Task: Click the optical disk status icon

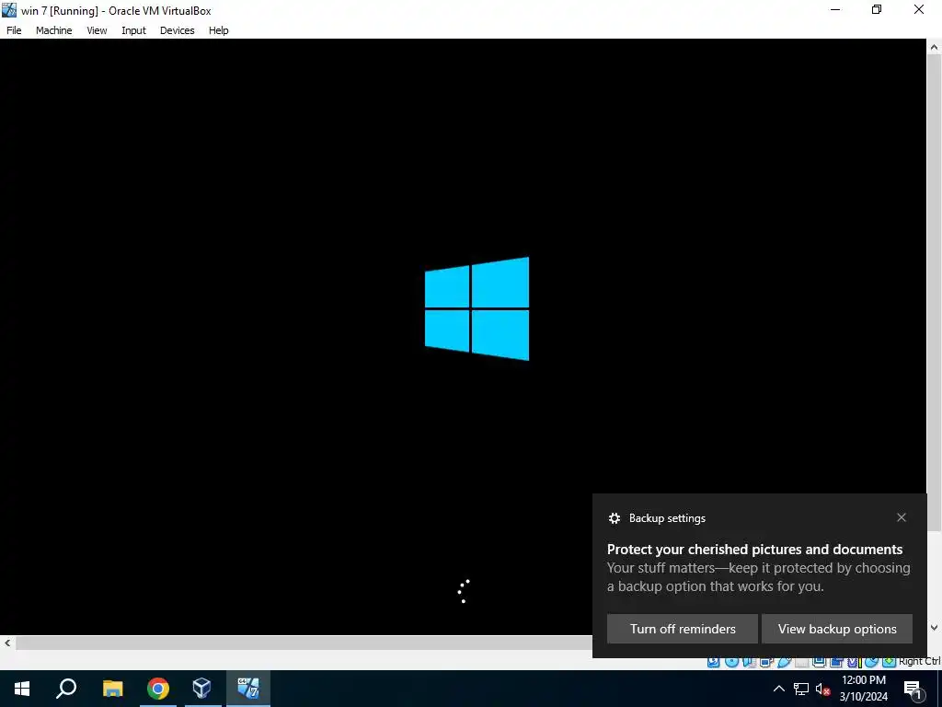Action: click(731, 662)
